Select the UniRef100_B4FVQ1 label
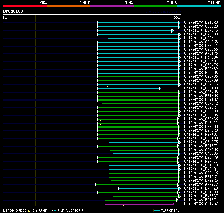 pos(201,169)
